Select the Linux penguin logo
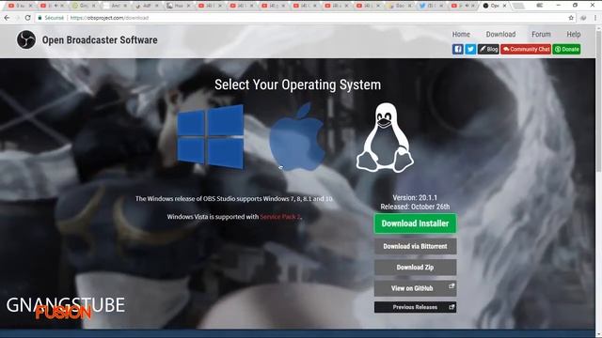 tap(385, 137)
